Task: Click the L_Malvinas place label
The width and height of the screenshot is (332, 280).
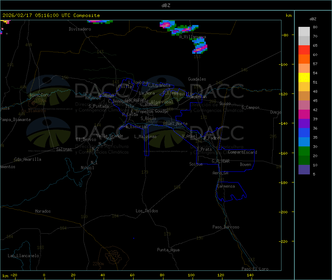Action: click(145, 137)
